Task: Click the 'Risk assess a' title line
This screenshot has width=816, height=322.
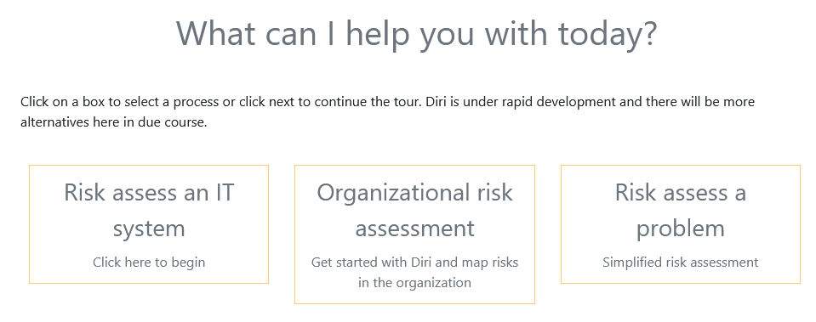Action: (681, 193)
